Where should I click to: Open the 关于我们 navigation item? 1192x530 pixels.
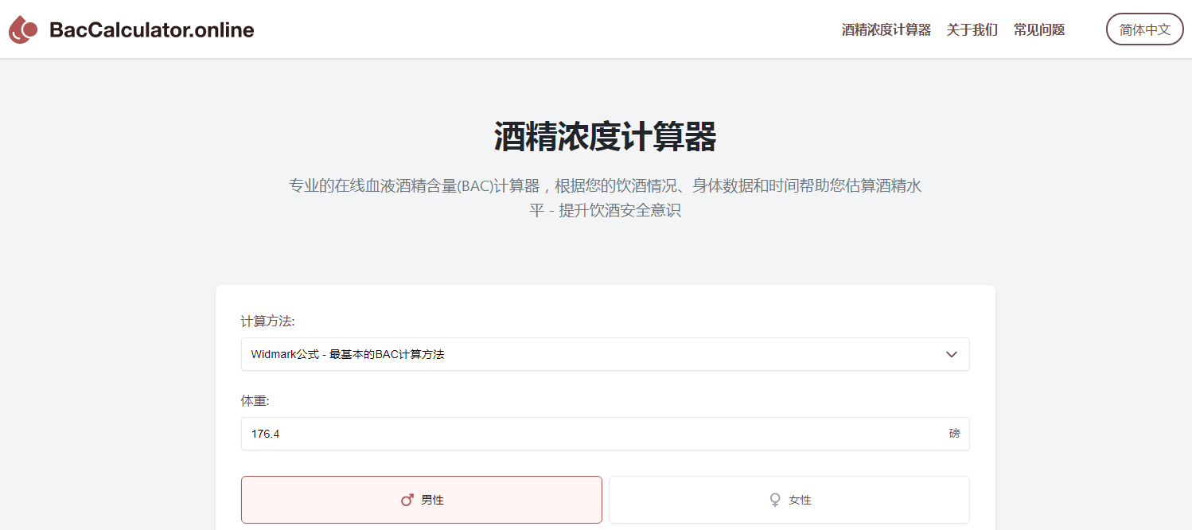tap(972, 29)
